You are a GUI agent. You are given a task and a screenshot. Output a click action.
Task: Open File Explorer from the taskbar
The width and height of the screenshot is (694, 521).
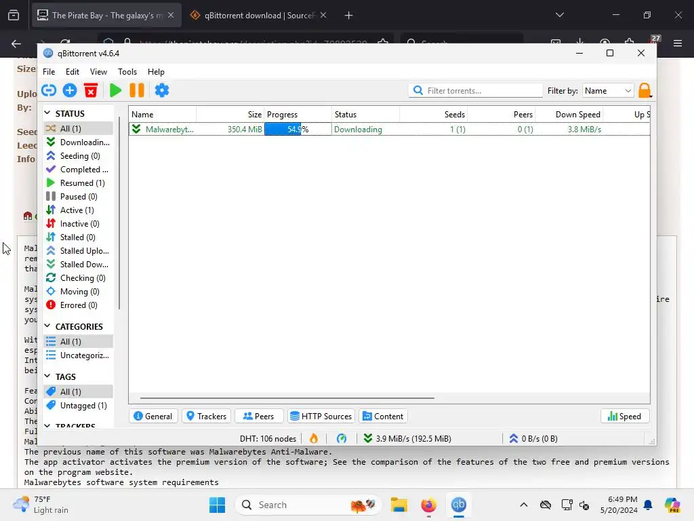pos(399,505)
